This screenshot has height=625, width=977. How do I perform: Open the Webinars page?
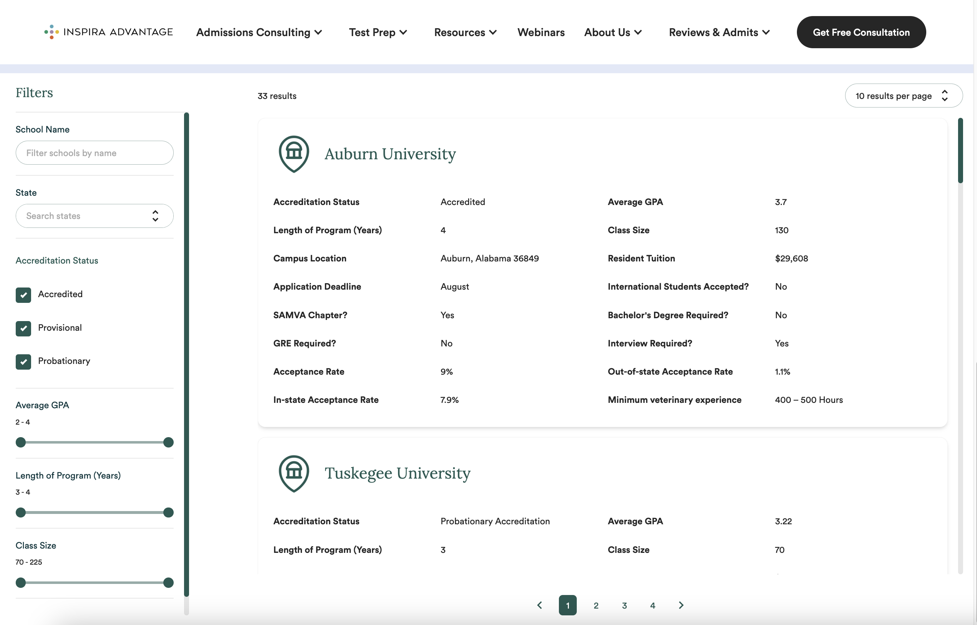pyautogui.click(x=540, y=32)
